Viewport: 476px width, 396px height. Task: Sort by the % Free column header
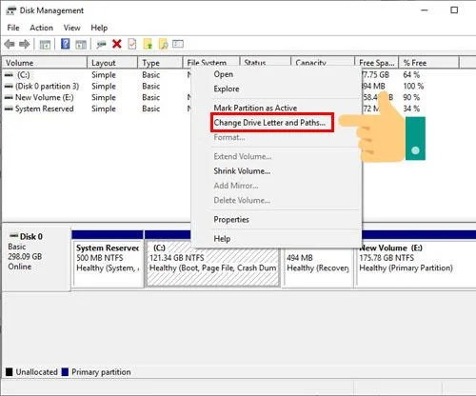tap(428, 63)
